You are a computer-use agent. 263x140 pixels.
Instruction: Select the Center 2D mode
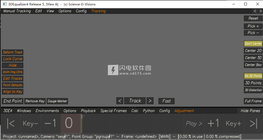pyautogui.click(x=253, y=51)
